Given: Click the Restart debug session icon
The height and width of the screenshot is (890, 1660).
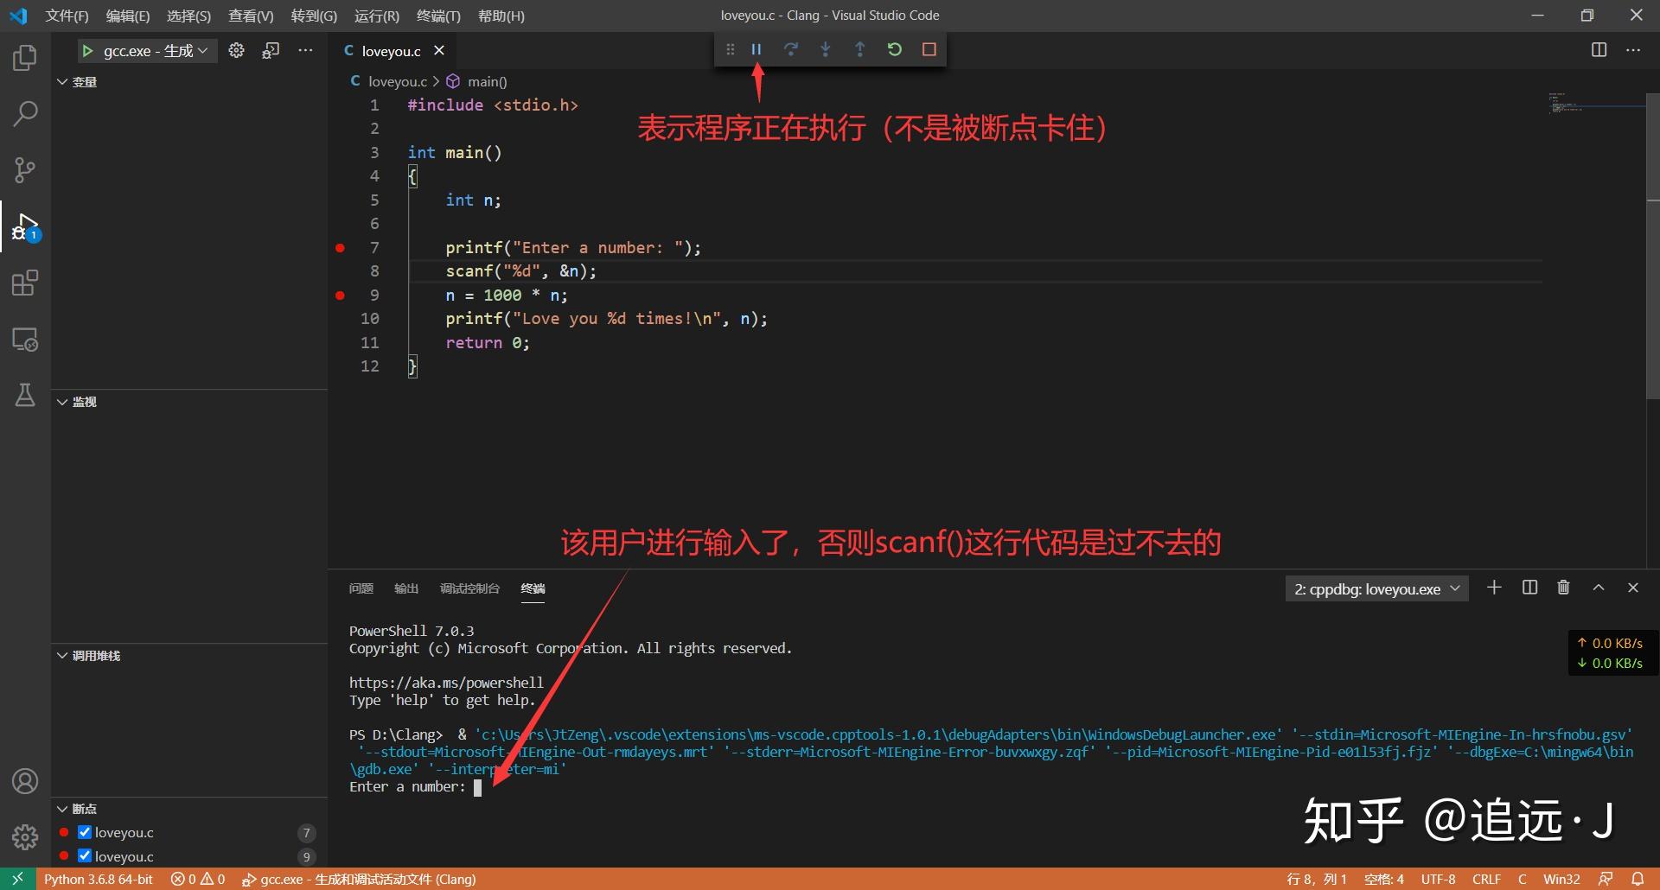Looking at the screenshot, I should pyautogui.click(x=895, y=49).
